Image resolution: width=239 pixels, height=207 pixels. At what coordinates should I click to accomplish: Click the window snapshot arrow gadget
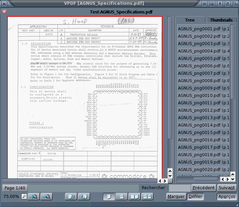tap(212, 3)
